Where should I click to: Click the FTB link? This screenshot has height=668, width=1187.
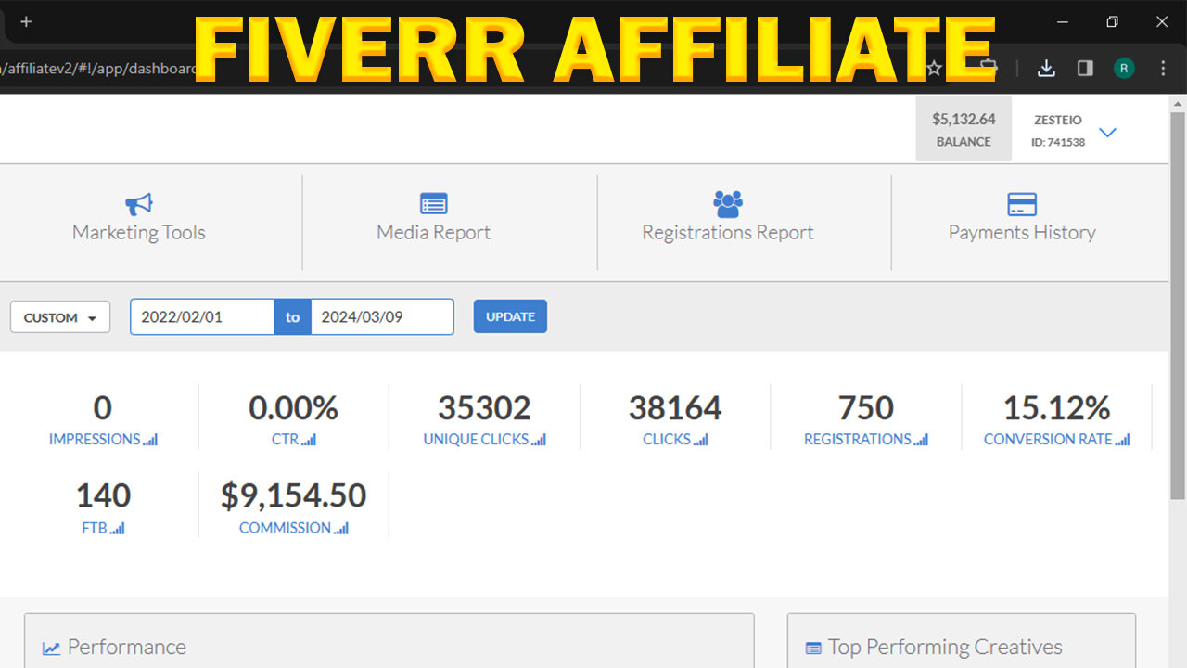click(94, 528)
